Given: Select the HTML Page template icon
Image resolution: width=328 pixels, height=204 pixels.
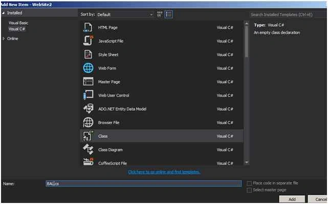Looking at the screenshot, I should click(x=88, y=28).
